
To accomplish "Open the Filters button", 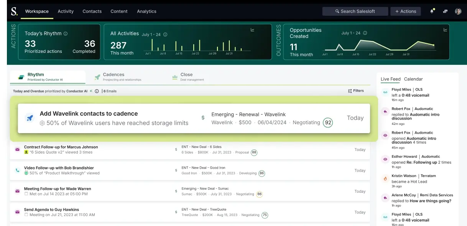I will pos(356,91).
